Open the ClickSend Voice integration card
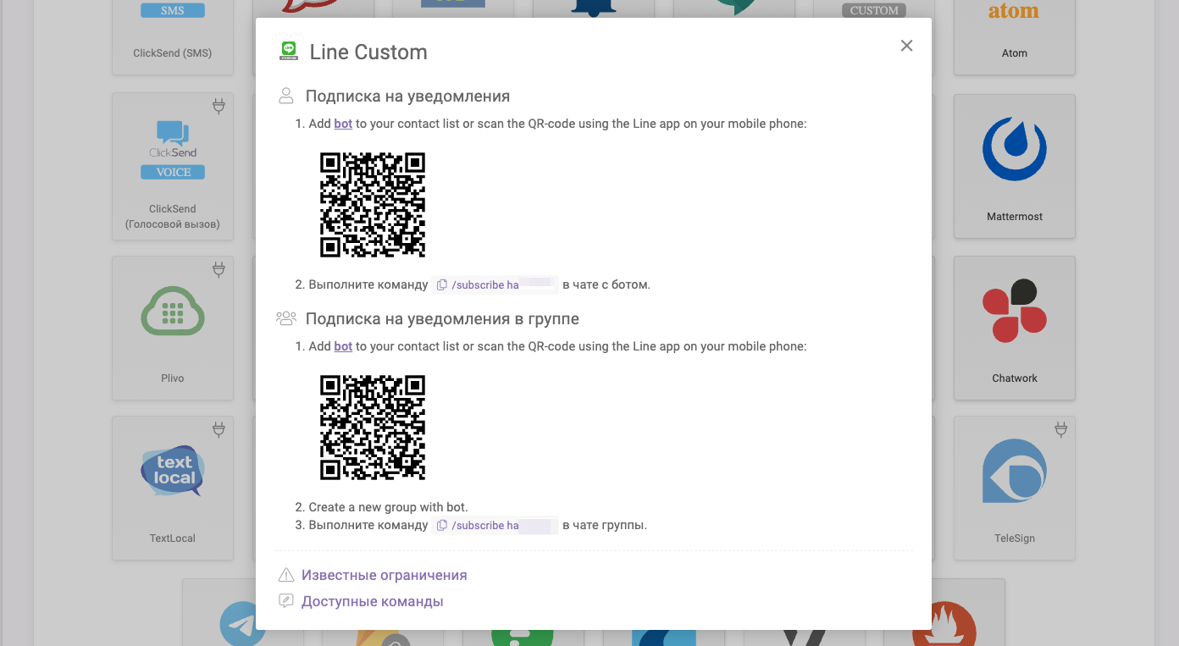This screenshot has width=1179, height=646. click(x=173, y=166)
